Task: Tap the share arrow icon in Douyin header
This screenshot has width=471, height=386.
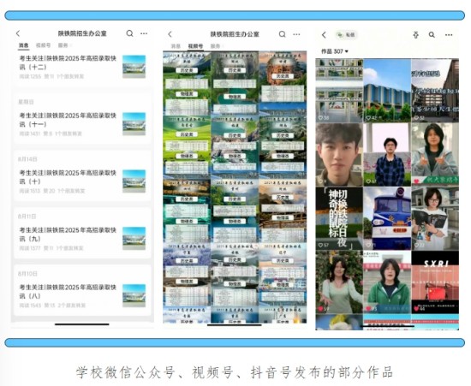Action: 415,35
